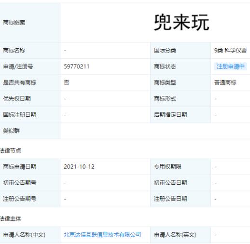Click the 商标状态 label cell

(x=181, y=67)
